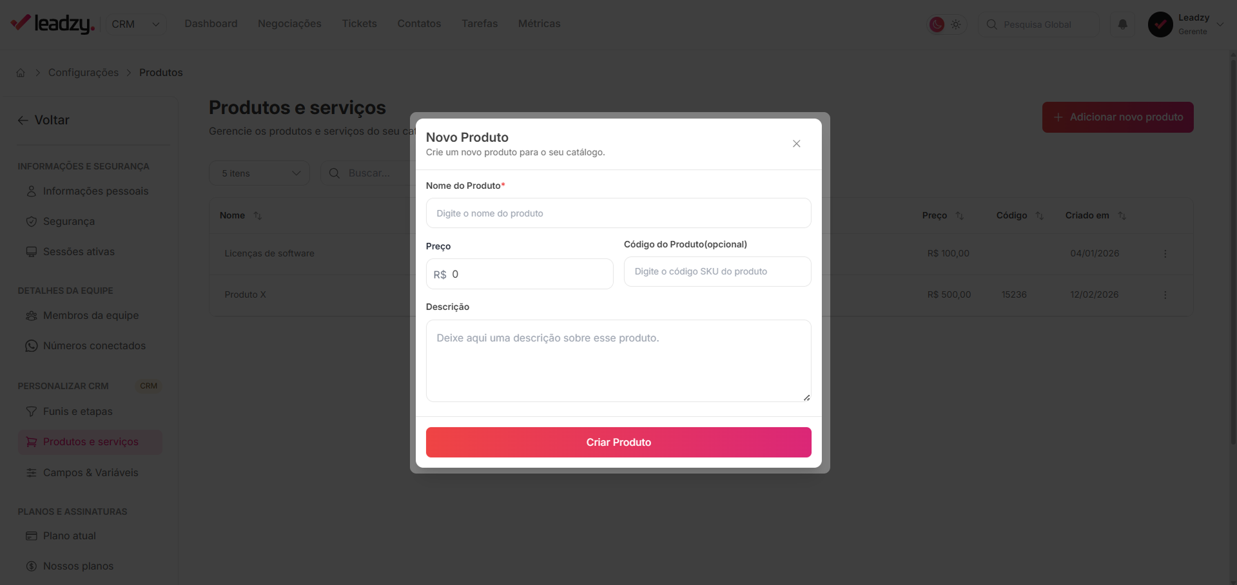
Task: Focus the Nome do Produto field
Action: pyautogui.click(x=618, y=213)
